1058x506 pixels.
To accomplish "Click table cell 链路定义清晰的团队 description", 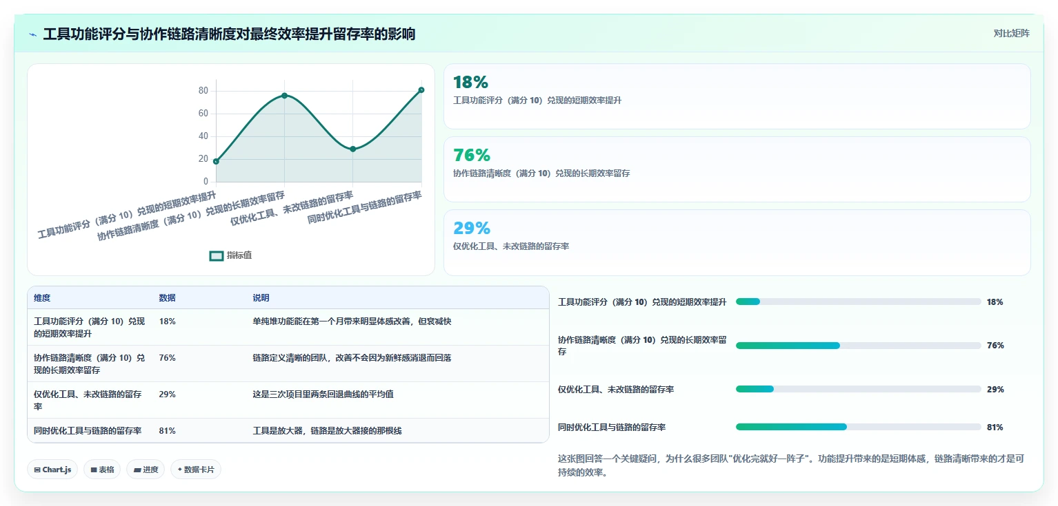I will (352, 358).
